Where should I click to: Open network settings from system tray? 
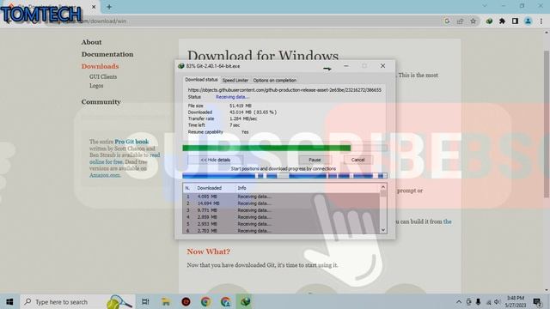pyautogui.click(x=488, y=301)
